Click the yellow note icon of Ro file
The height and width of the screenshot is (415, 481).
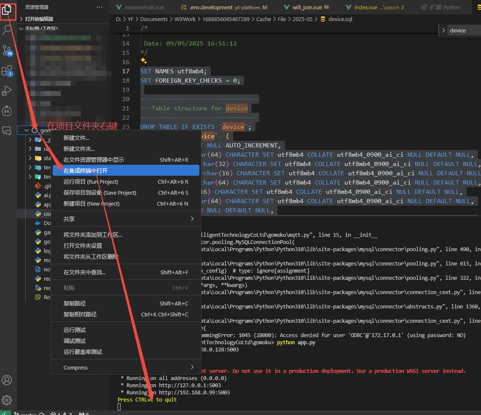pos(38,297)
